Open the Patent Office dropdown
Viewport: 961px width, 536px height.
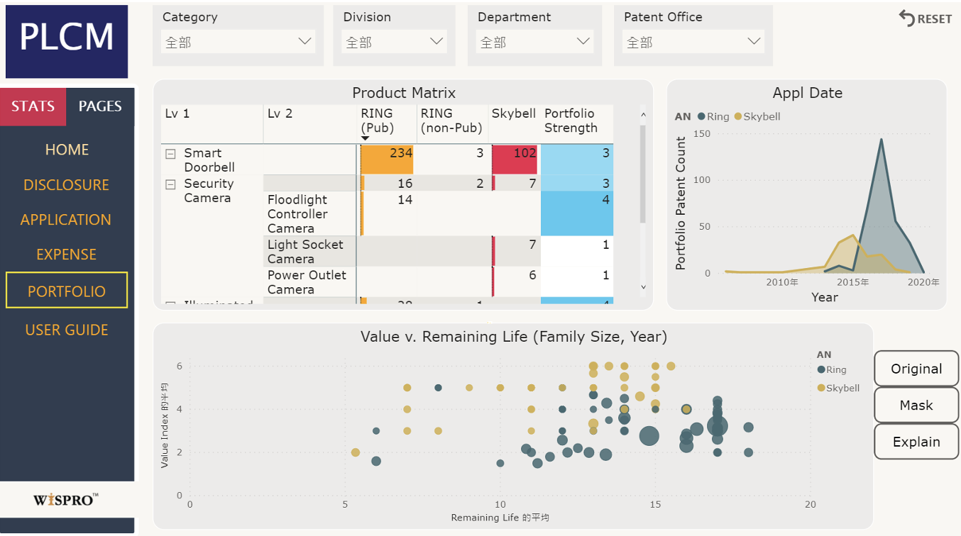(x=693, y=42)
